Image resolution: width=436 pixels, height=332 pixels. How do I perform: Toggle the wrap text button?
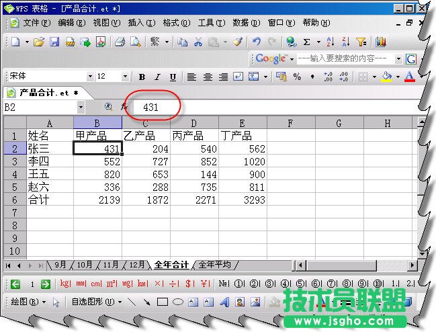[x=238, y=77]
